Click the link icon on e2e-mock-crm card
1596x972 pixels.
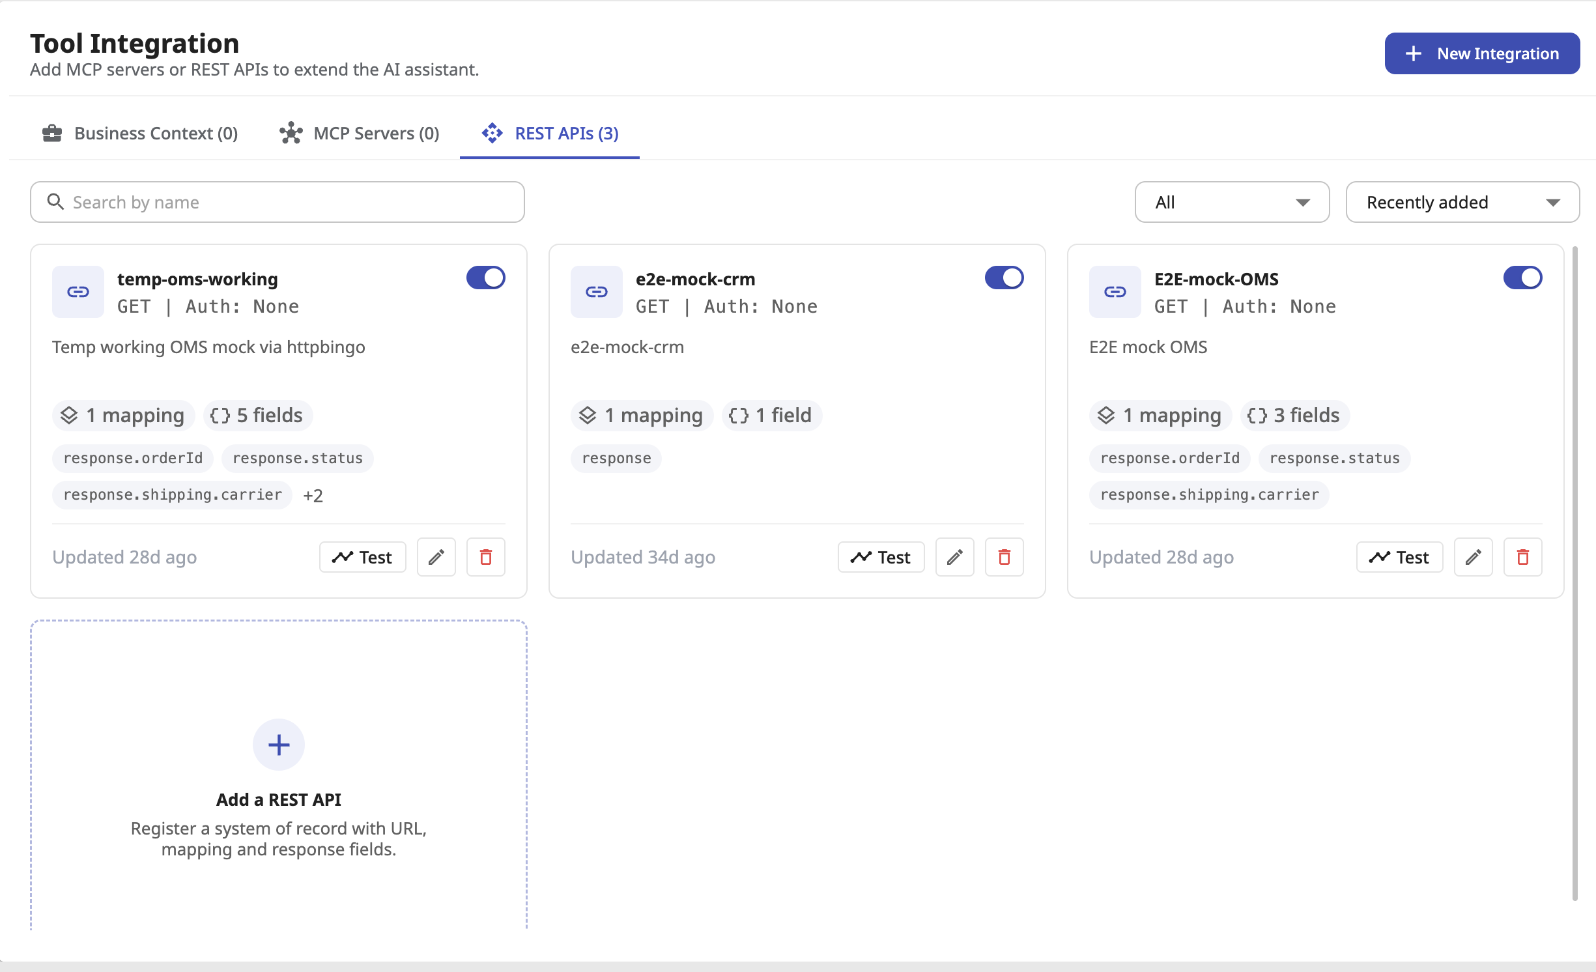(x=597, y=292)
